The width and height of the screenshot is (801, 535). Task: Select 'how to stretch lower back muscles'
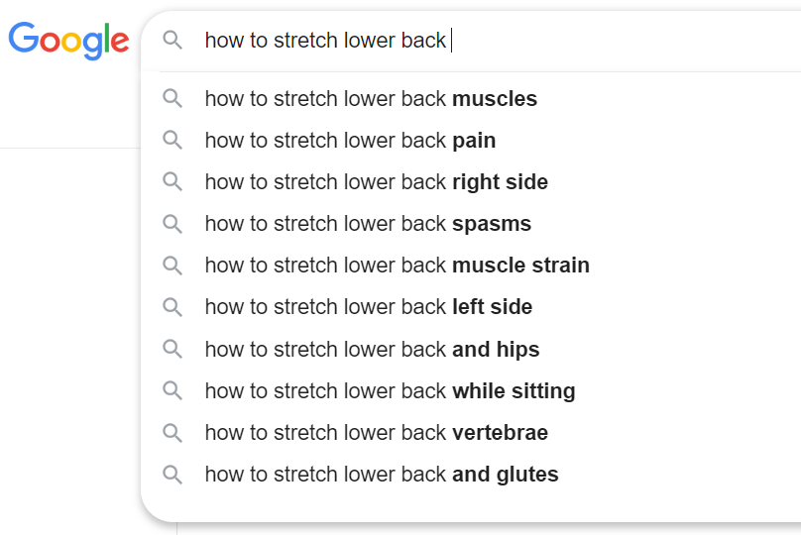(x=371, y=99)
